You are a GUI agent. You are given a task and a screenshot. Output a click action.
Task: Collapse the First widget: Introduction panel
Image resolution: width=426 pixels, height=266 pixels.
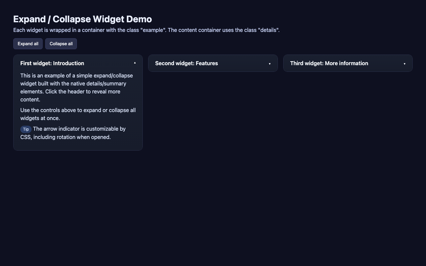point(78,63)
